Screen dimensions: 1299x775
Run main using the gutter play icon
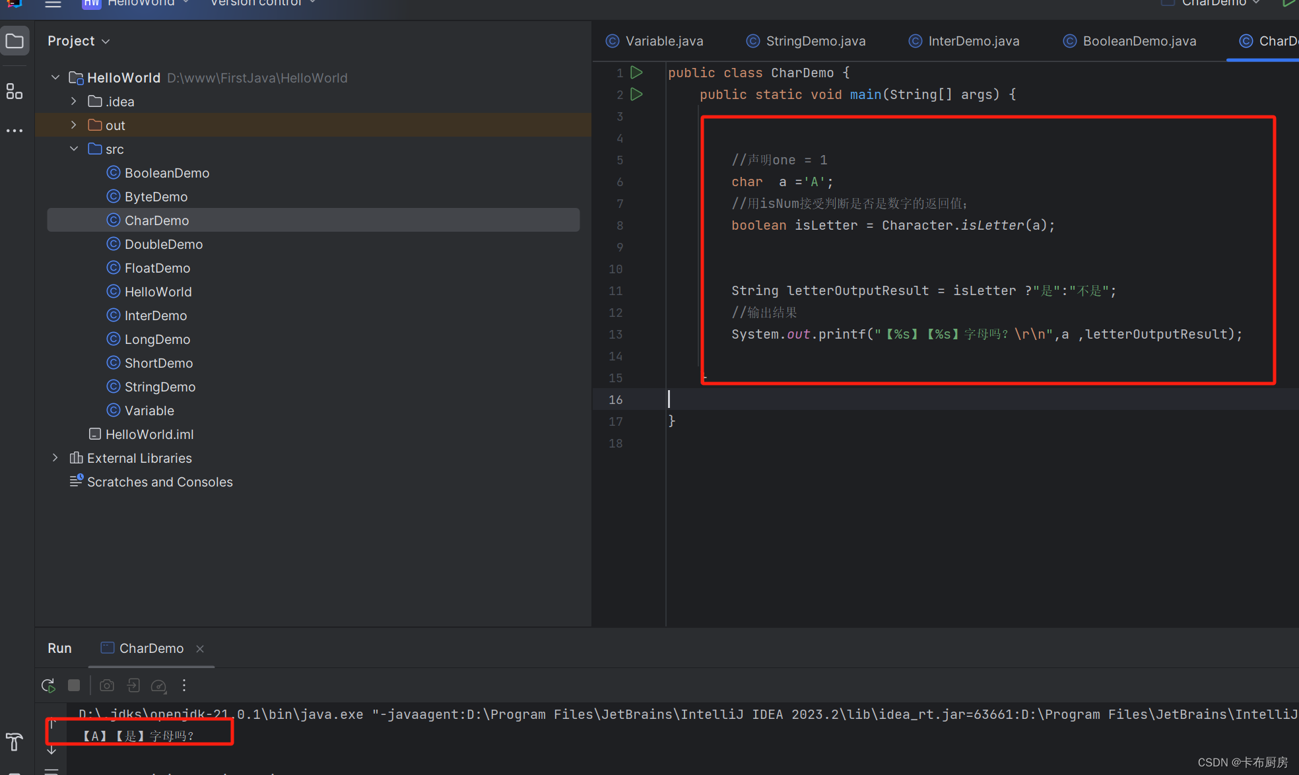point(636,94)
